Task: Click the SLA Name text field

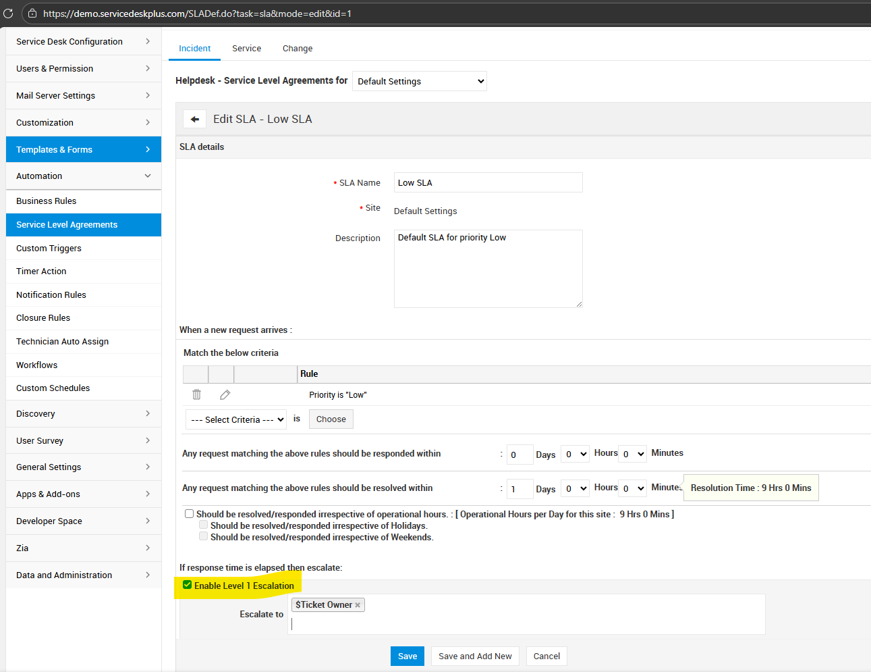Action: [x=488, y=182]
